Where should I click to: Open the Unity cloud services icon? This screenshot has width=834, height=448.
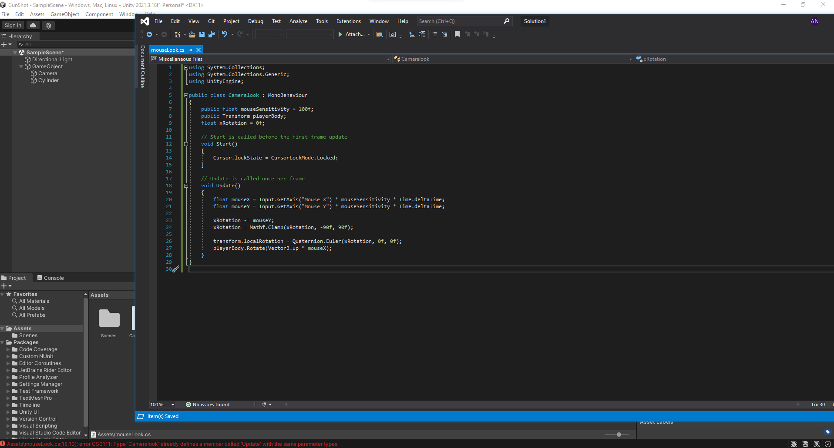[x=33, y=26]
